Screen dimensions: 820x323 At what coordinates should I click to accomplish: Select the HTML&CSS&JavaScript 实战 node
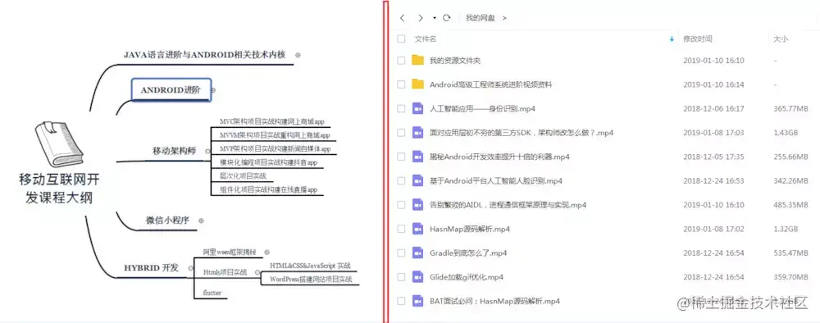[310, 266]
